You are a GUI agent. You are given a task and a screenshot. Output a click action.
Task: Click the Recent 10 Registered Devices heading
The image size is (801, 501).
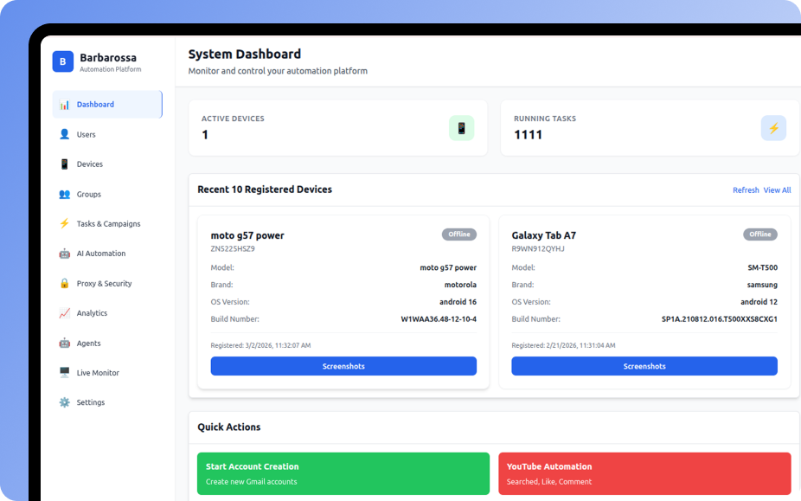[x=265, y=189]
